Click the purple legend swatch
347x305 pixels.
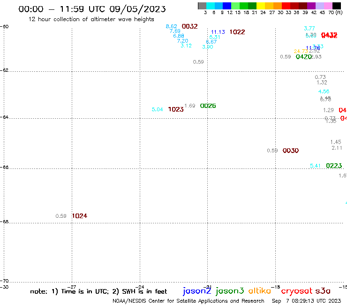(311, 6)
